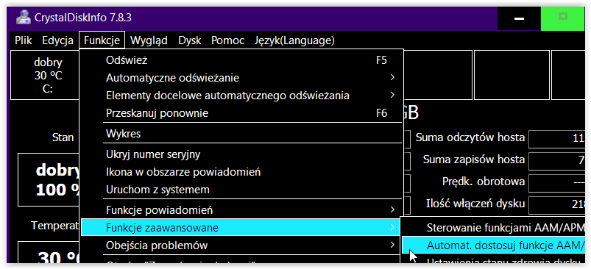This screenshot has width=591, height=269.
Task: Open the Pomoc menu
Action: coord(227,40)
